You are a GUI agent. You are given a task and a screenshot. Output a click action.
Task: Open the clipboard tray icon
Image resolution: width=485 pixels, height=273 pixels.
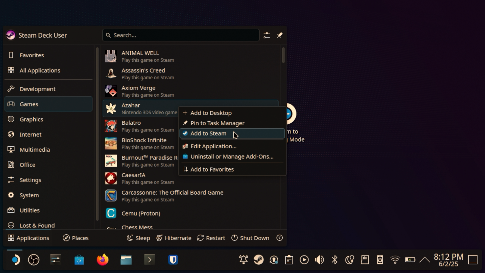(289, 260)
